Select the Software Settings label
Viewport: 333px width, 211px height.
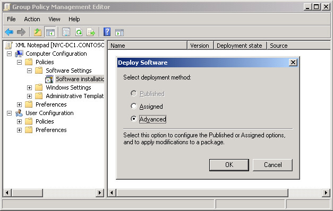click(x=69, y=71)
